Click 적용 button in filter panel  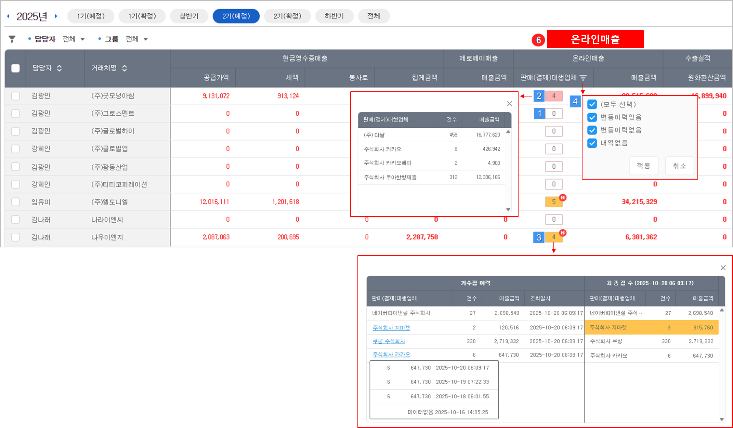(x=643, y=166)
